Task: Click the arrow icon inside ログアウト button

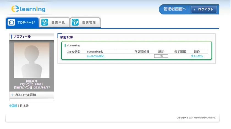Action: [195, 9]
